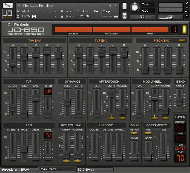Adjust the BEND RANGE slider

179,102
